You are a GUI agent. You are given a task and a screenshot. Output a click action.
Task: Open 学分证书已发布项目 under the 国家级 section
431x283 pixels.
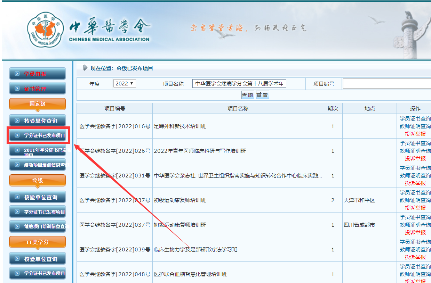[38, 135]
